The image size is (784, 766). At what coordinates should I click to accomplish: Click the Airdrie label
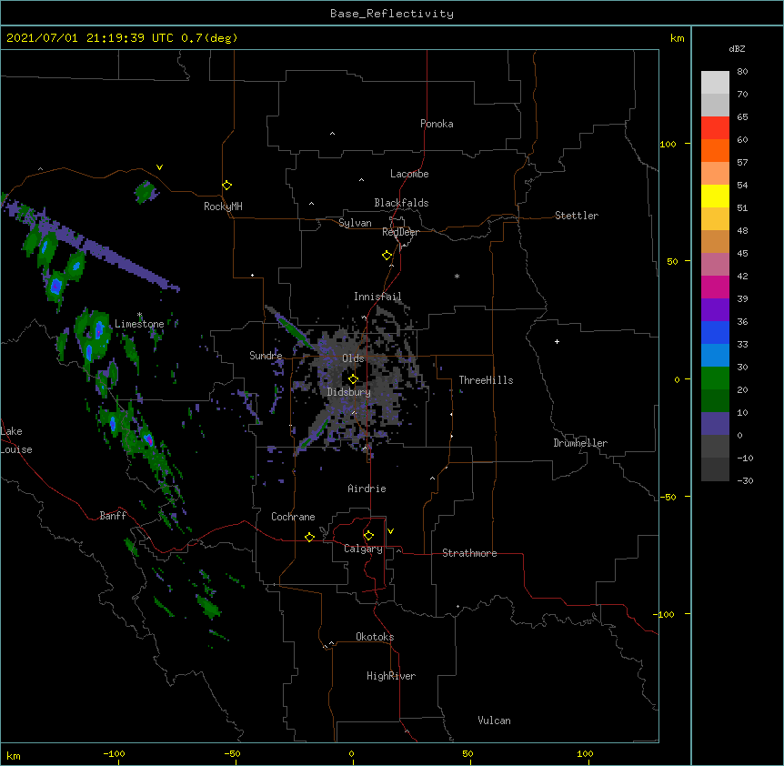click(367, 489)
